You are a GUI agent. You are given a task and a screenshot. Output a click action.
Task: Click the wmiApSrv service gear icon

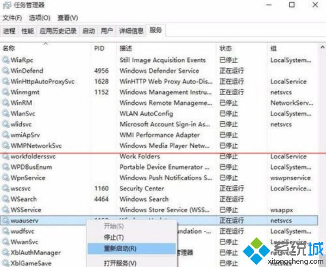[x=5, y=135]
